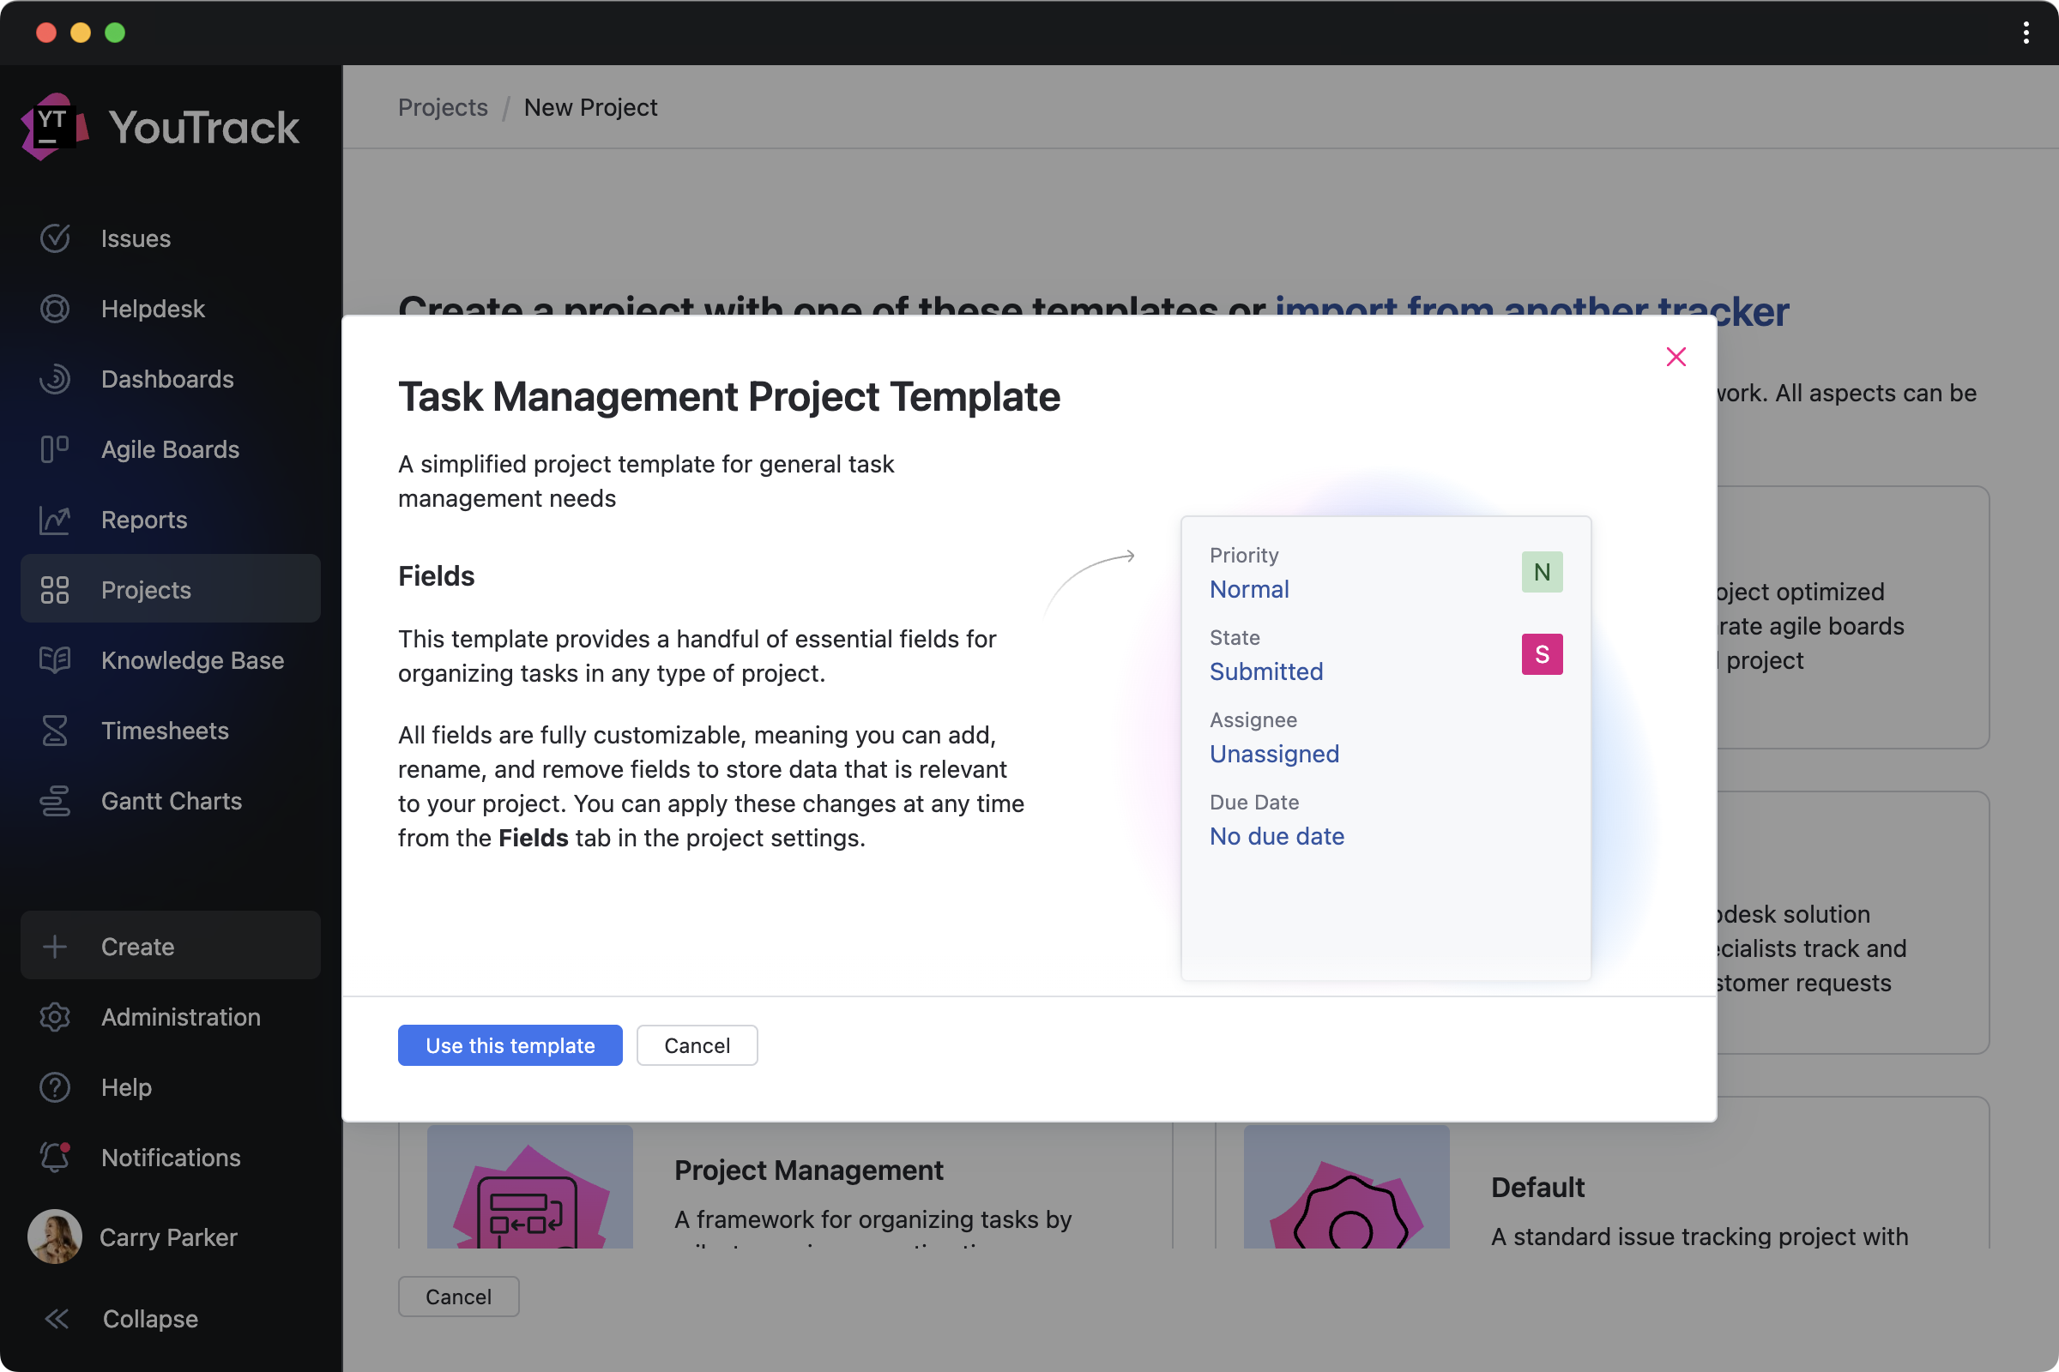Viewport: 2059px width, 1372px height.
Task: Click the Help label in sidebar
Action: [126, 1086]
